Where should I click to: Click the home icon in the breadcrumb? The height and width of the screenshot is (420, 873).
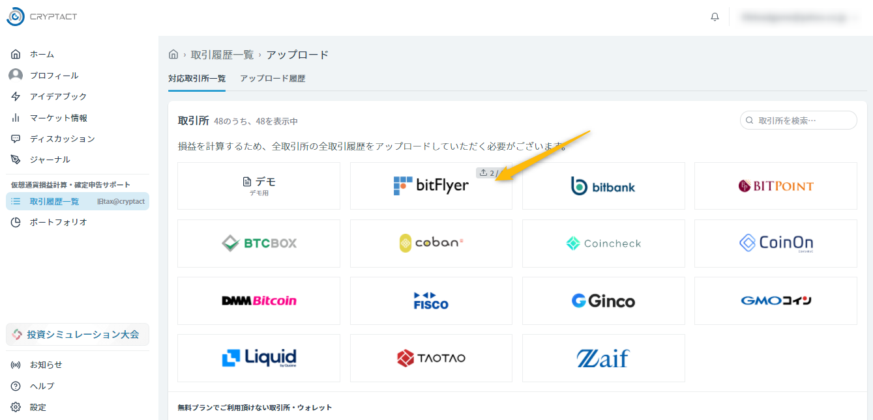[173, 55]
